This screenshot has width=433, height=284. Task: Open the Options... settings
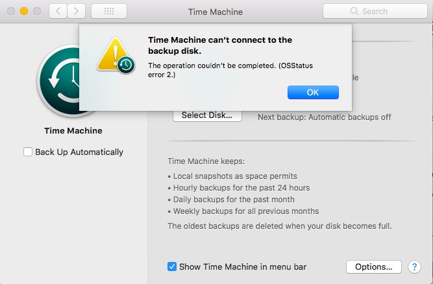(x=374, y=266)
